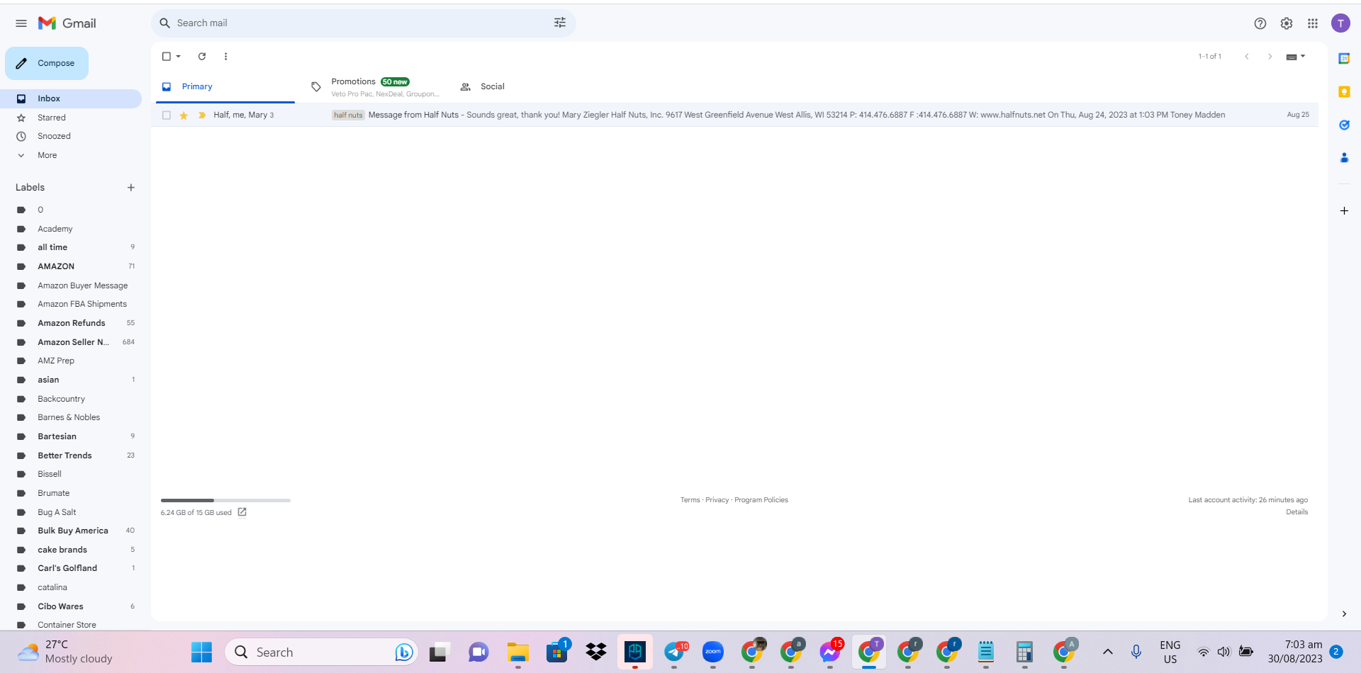Toggle importance marker on Half Nuts email
Image resolution: width=1361 pixels, height=673 pixels.
(202, 115)
